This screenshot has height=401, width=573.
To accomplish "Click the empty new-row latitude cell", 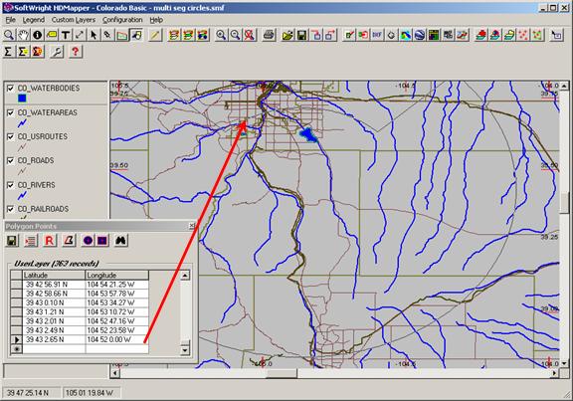I will point(54,349).
